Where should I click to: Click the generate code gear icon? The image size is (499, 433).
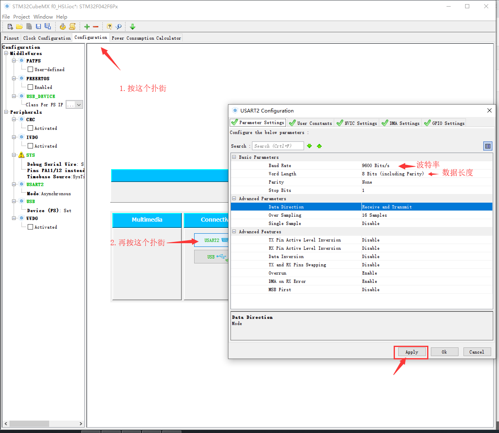[63, 26]
